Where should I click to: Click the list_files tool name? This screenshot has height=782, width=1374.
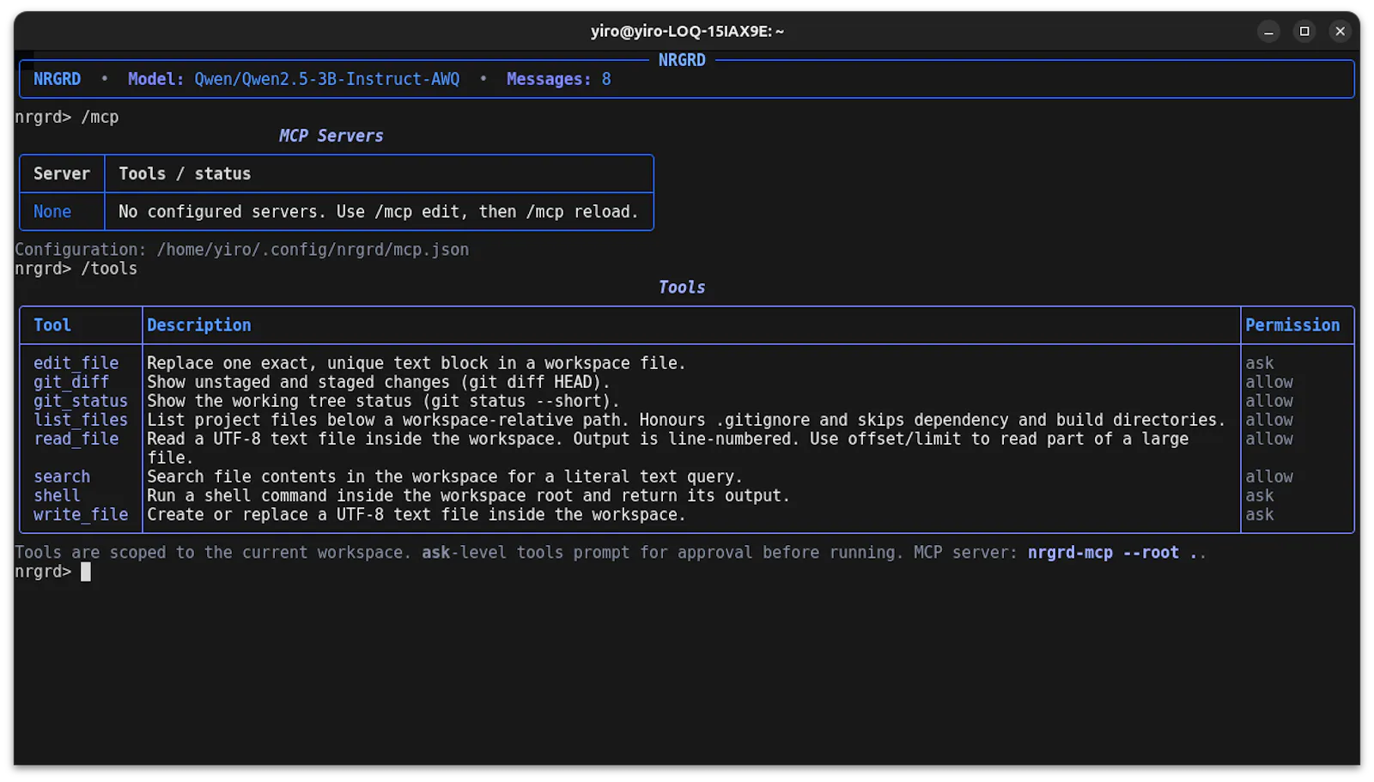(81, 420)
